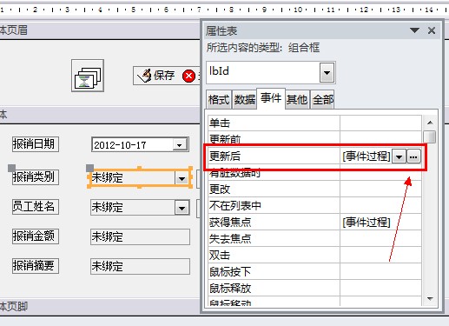449x326 pixels.
Task: Select the 报销金额 label
Action: pos(36,236)
